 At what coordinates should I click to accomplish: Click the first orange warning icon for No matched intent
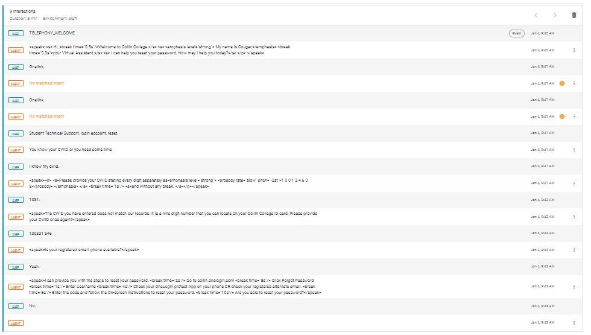click(562, 83)
